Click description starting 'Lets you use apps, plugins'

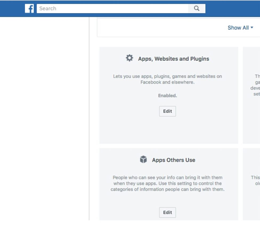point(168,79)
